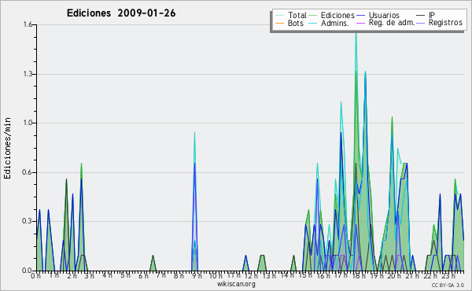Click the y-axis value 0.3
This screenshot has width=472, height=291.
28,221
